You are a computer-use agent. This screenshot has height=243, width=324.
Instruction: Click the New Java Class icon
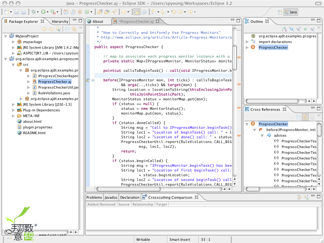(87, 12)
